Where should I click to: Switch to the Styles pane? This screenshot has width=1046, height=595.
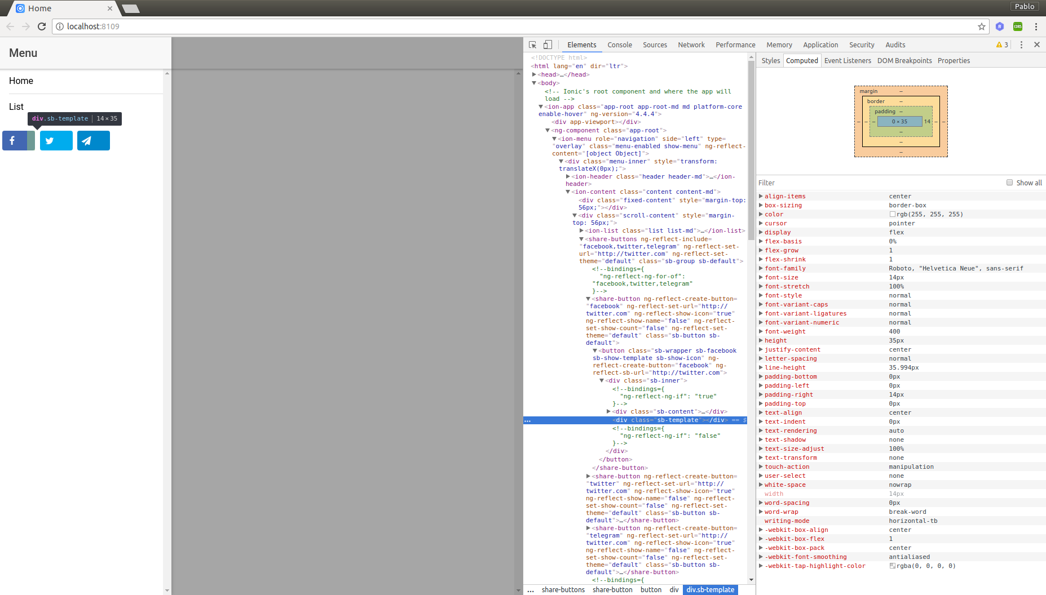(x=771, y=61)
